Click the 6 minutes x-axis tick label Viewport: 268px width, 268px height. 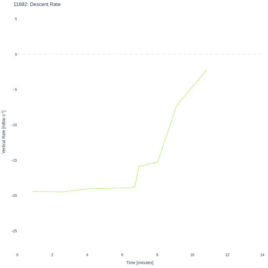[122, 255]
